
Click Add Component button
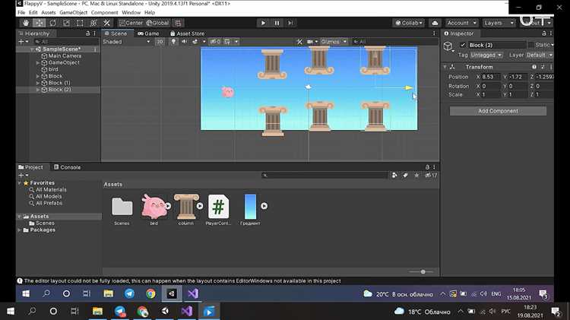(x=498, y=111)
